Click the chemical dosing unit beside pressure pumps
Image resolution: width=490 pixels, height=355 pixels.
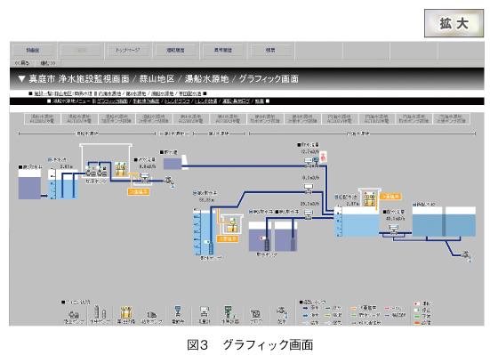click(121, 170)
